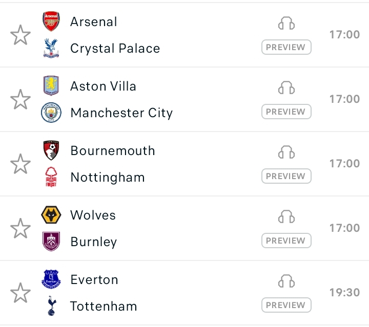Tap the headphones icon for Everton match
This screenshot has width=369, height=327.
point(286,281)
